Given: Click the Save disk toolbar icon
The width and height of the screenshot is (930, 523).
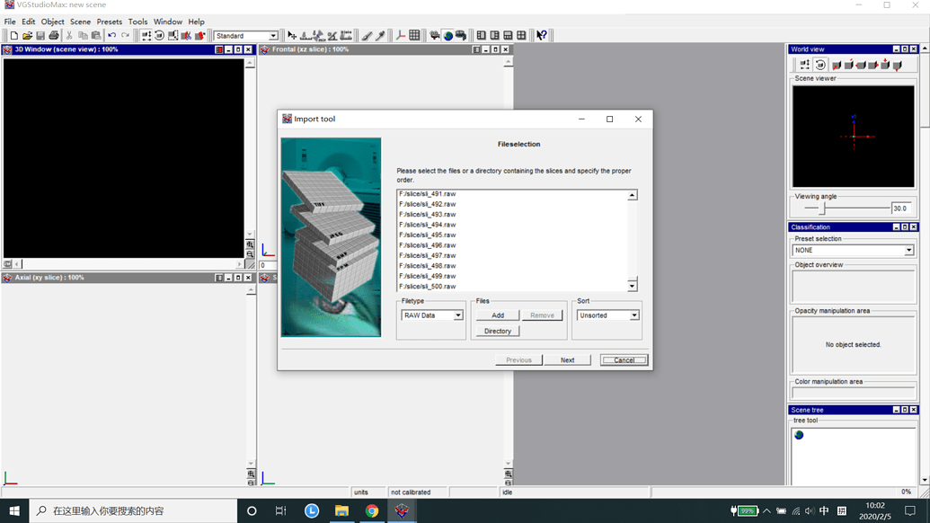Looking at the screenshot, I should point(40,36).
